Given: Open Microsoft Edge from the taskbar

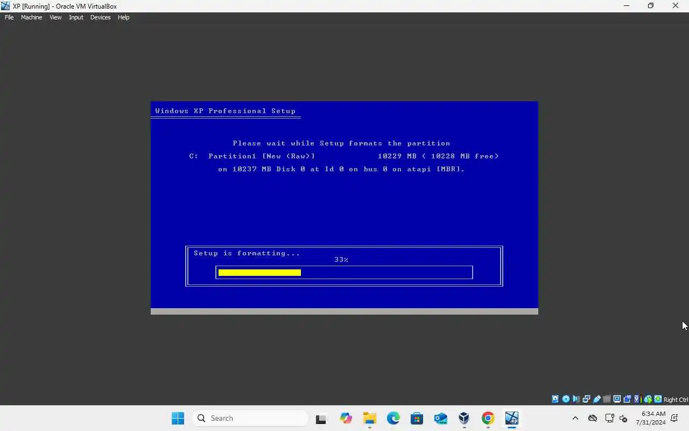Looking at the screenshot, I should coord(393,418).
